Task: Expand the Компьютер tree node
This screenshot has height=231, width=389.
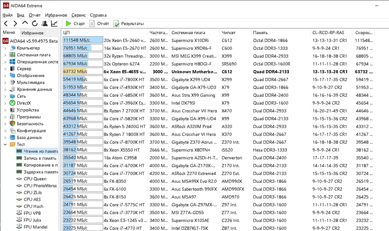Action: pos(5,48)
